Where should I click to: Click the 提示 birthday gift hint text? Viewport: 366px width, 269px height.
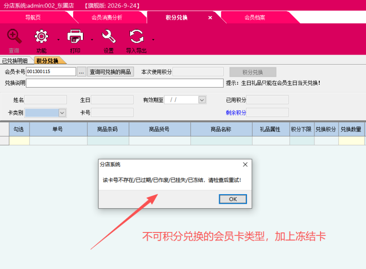[x=273, y=83]
